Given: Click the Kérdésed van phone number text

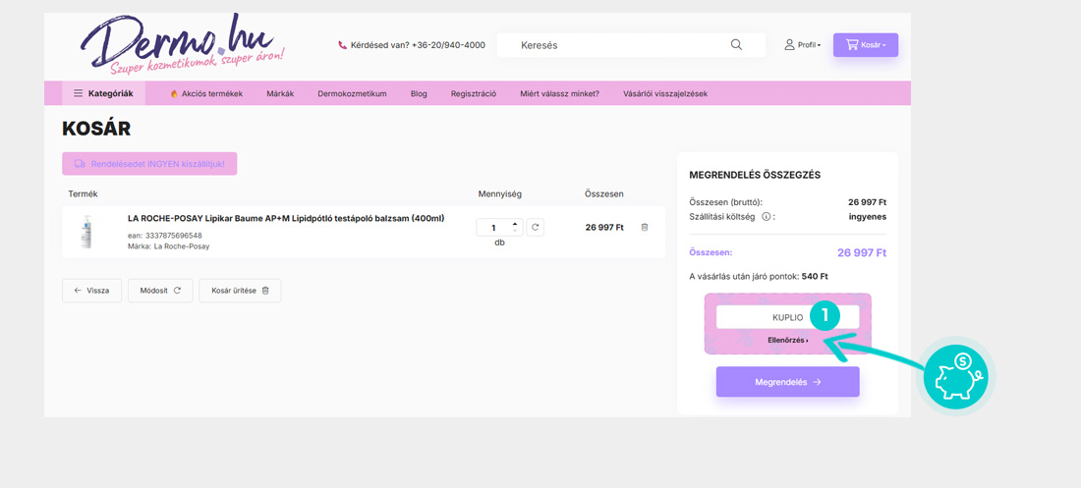Looking at the screenshot, I should [x=418, y=45].
